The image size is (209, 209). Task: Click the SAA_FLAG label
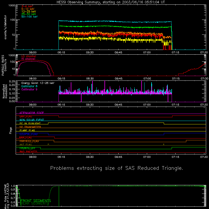[x=26, y=138]
